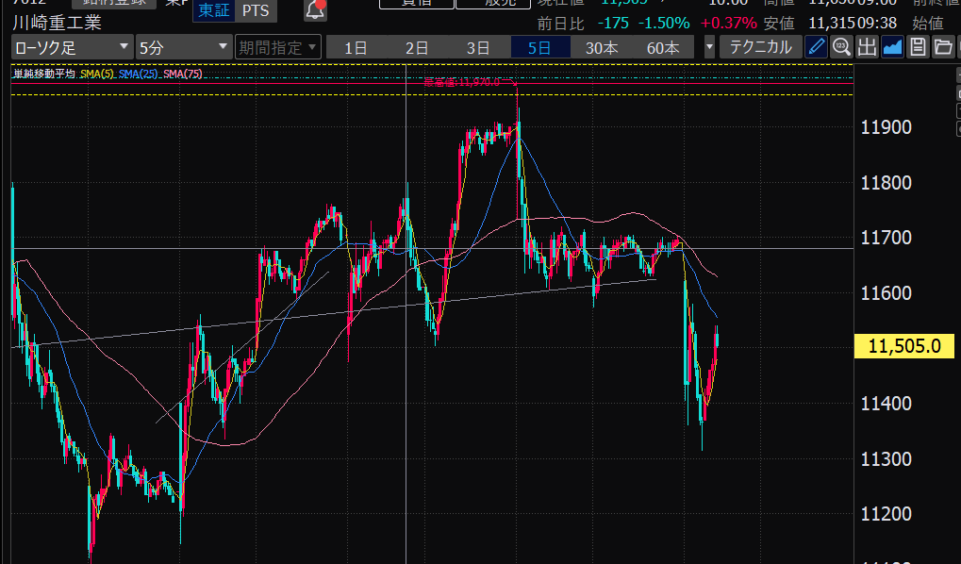The image size is (961, 564).
Task: Open the folder load icon
Action: point(941,47)
